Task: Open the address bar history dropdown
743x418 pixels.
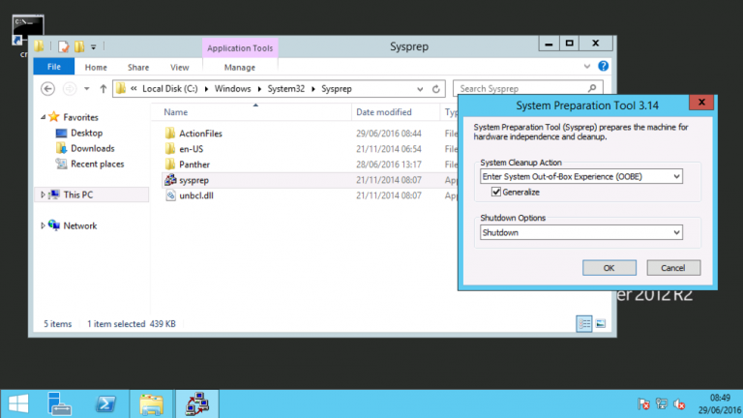Action: click(x=420, y=89)
